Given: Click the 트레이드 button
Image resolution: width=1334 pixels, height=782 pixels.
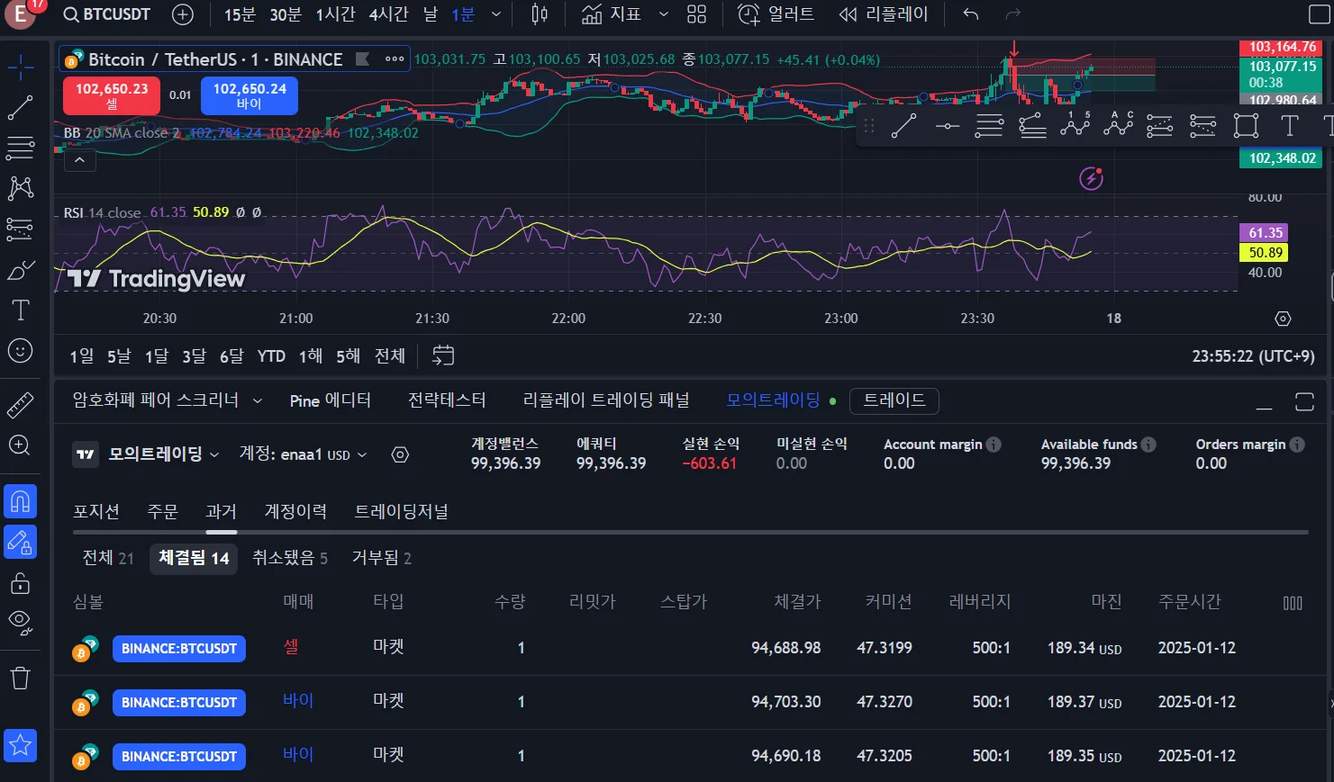Looking at the screenshot, I should coord(894,400).
